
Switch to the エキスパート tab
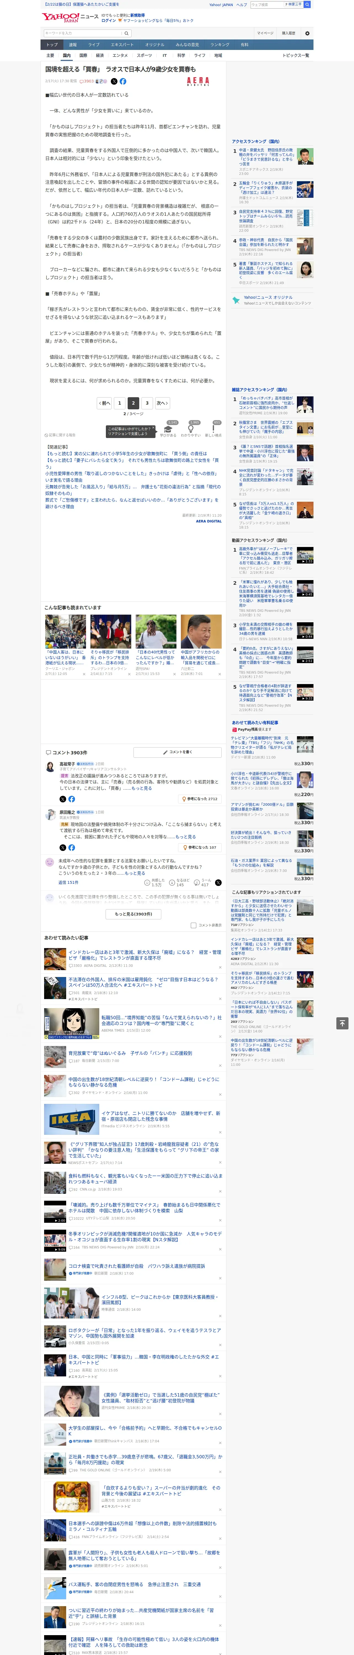[x=122, y=45]
